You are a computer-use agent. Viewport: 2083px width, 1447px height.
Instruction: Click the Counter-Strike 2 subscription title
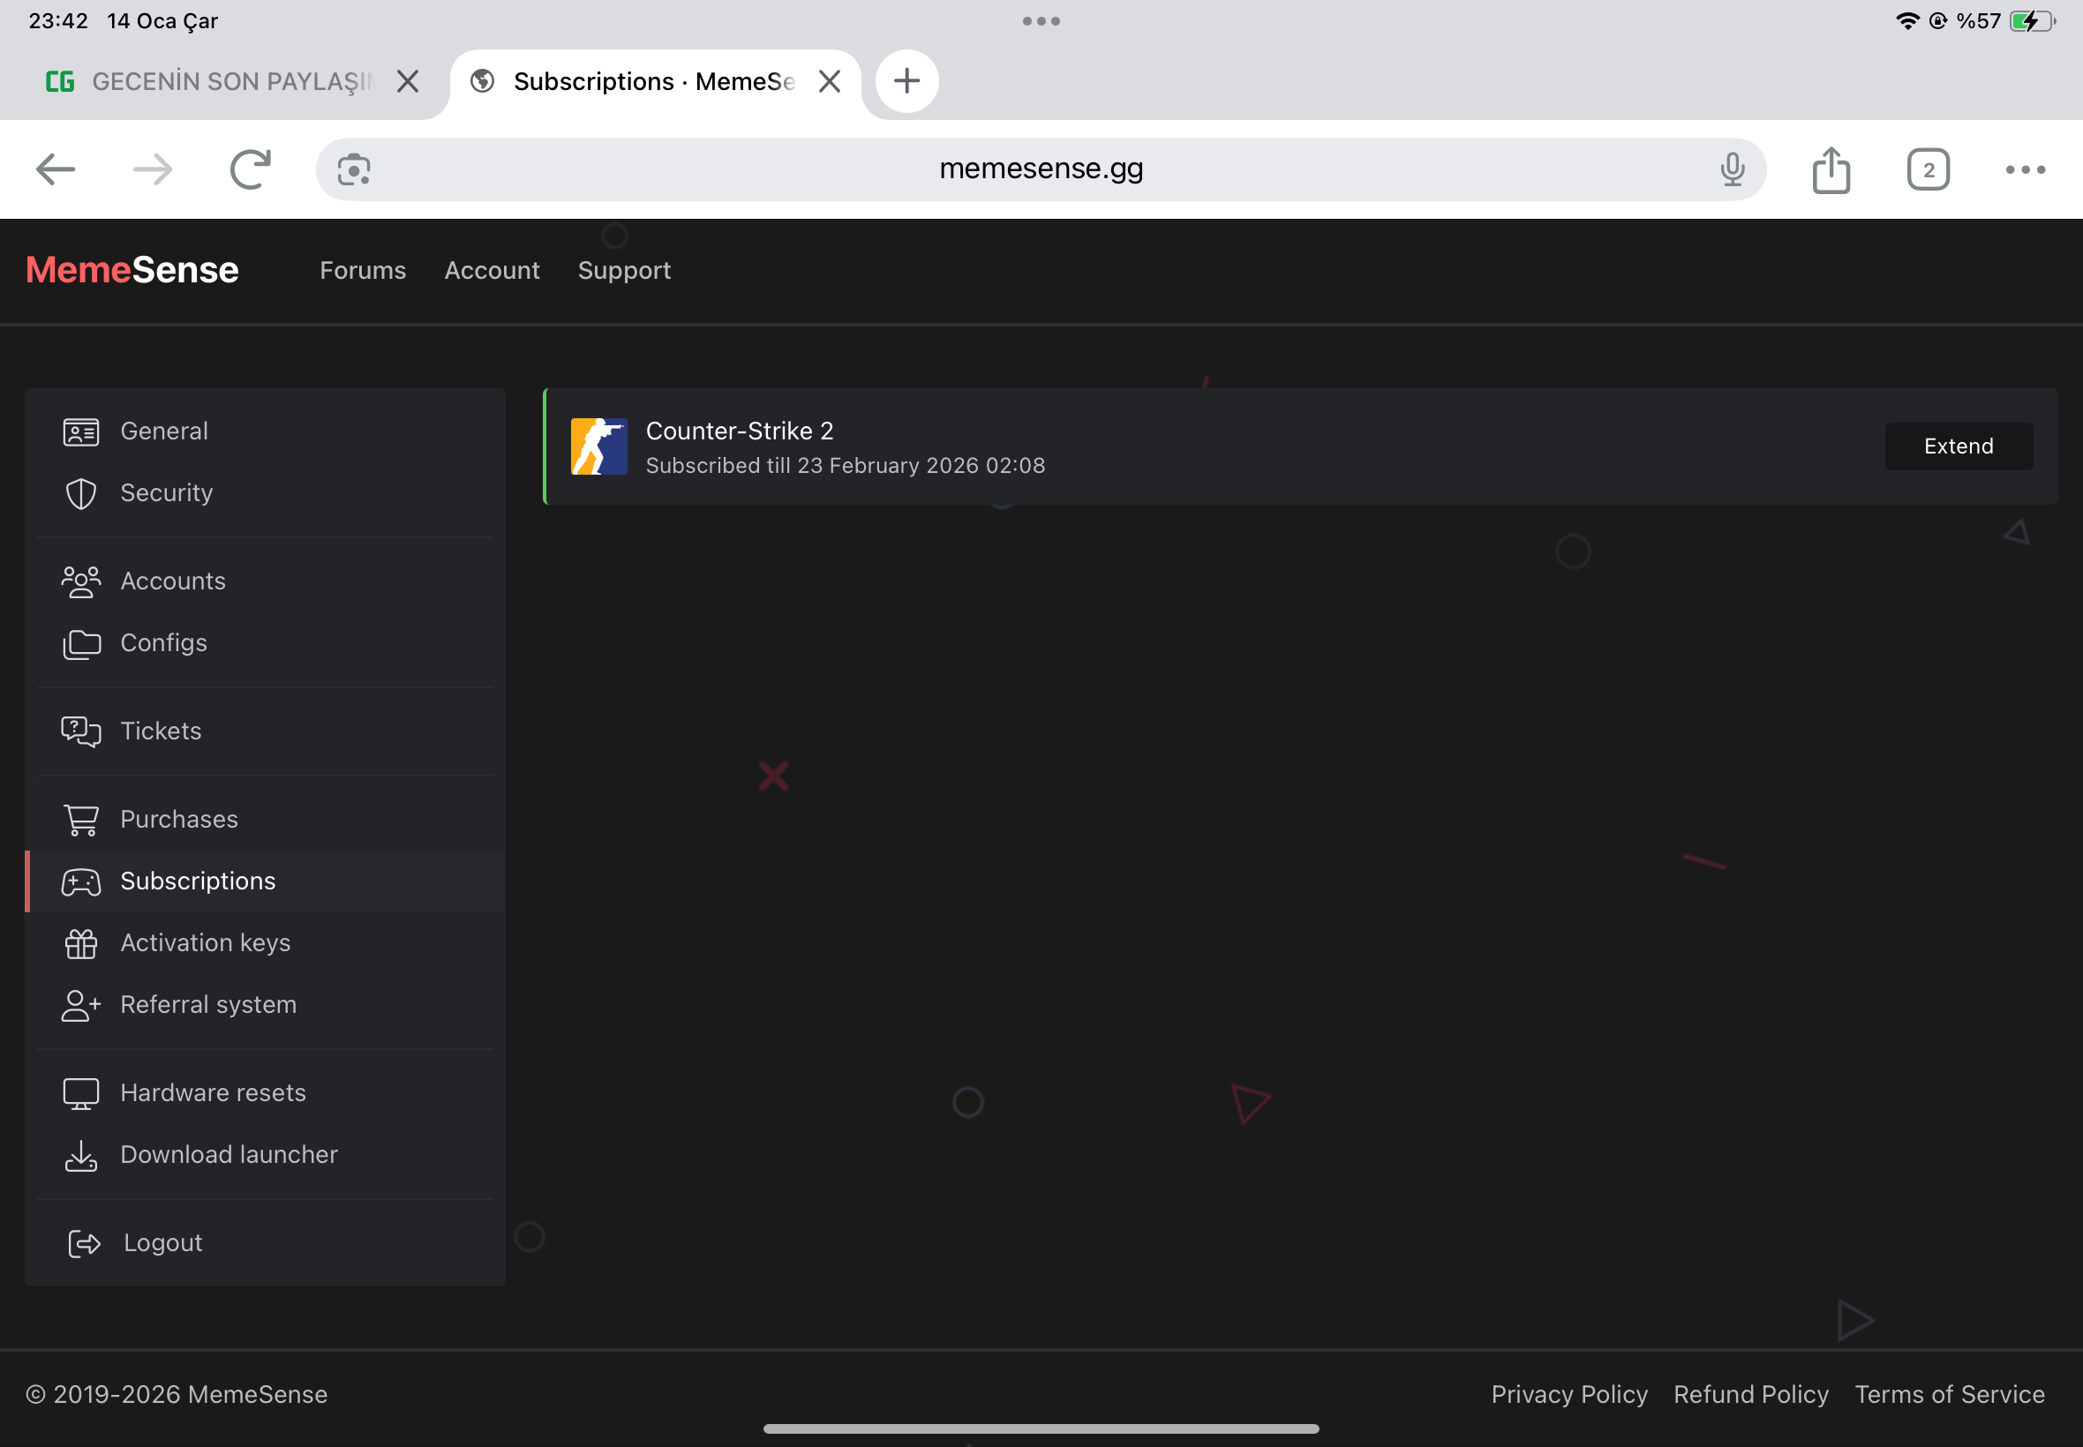click(x=739, y=431)
